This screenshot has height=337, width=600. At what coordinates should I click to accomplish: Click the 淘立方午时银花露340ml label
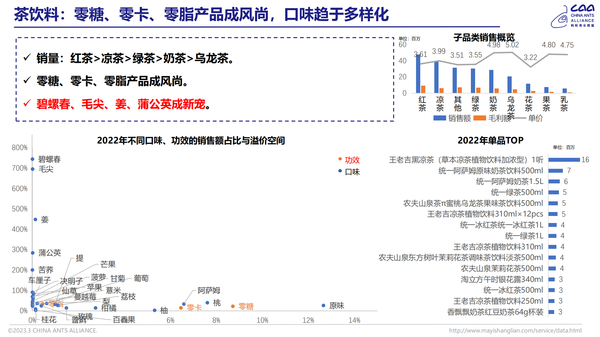tap(502, 279)
